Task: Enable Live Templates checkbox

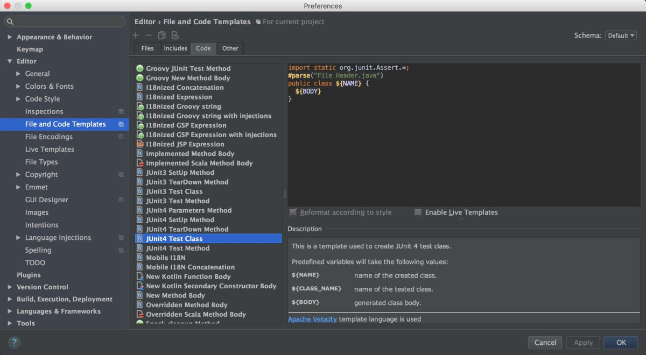Action: (x=418, y=212)
